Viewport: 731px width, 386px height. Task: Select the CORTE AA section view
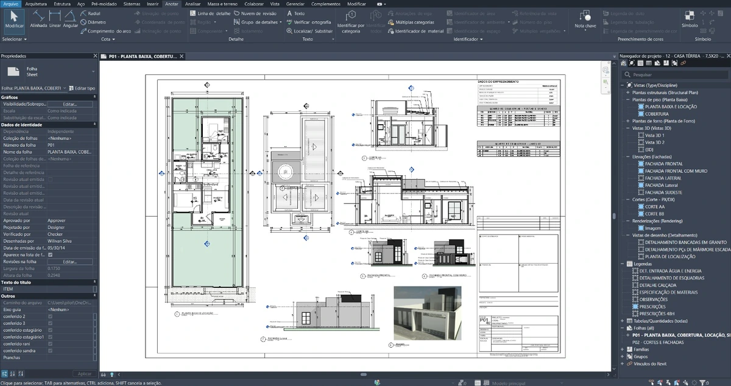[655, 206]
